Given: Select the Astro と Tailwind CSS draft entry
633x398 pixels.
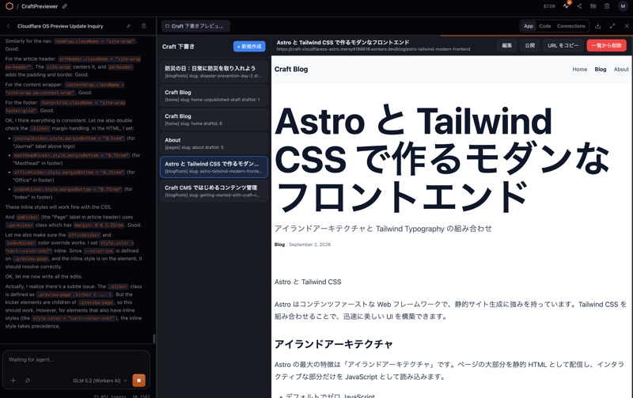Looking at the screenshot, I should (x=214, y=167).
